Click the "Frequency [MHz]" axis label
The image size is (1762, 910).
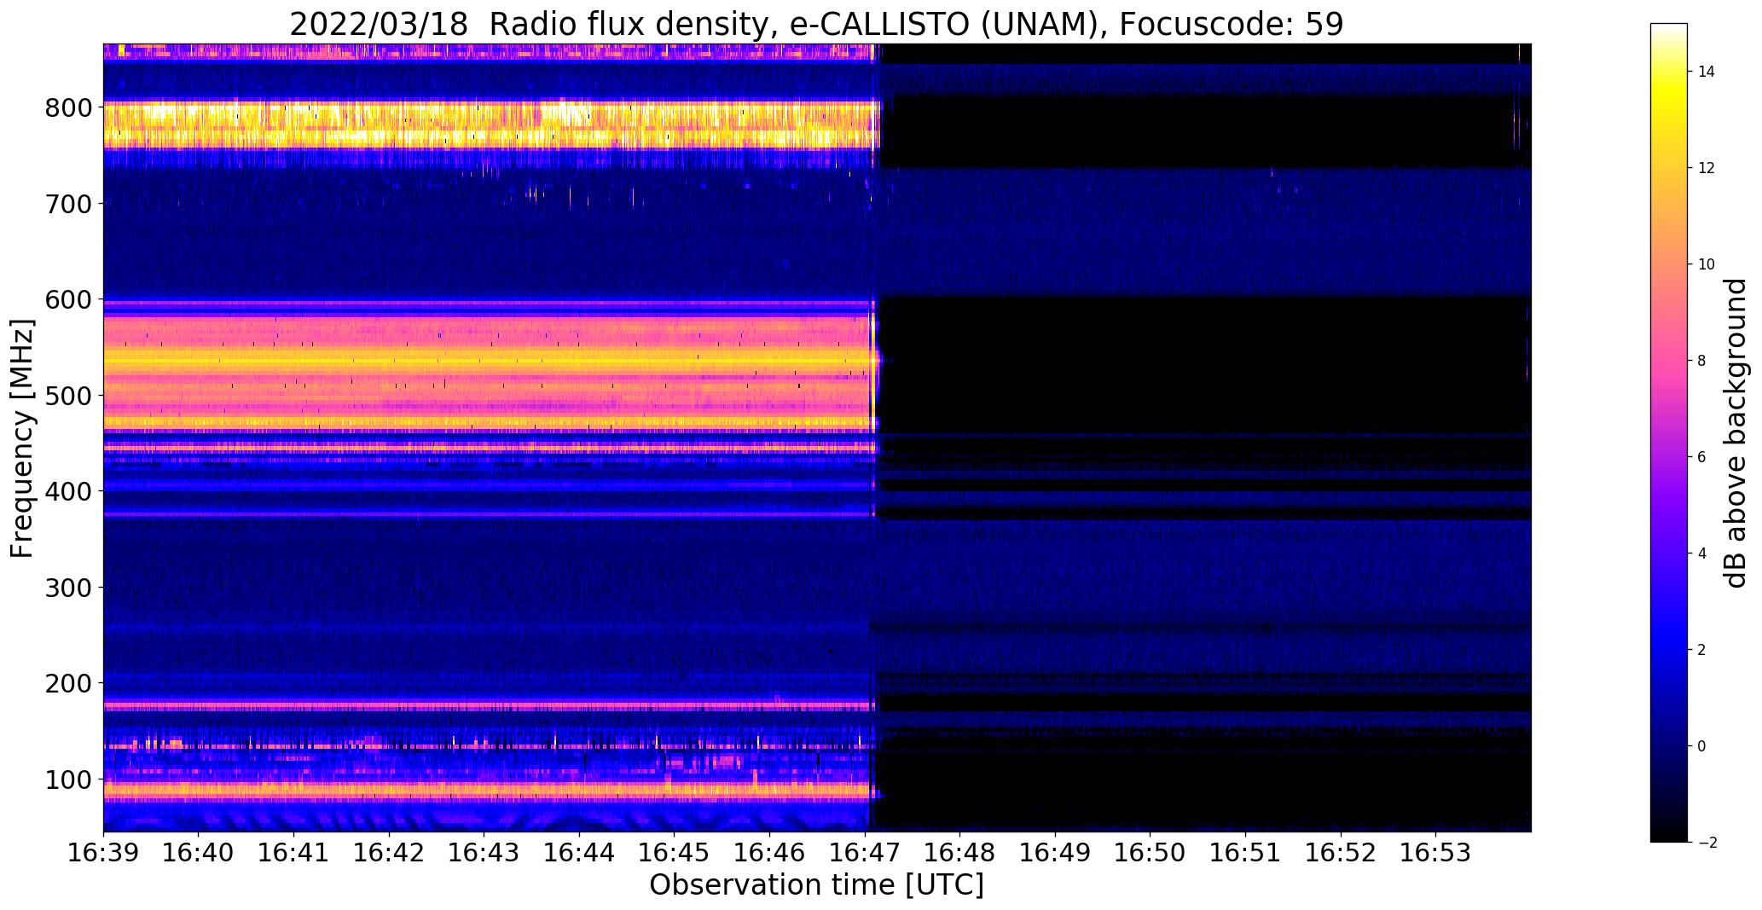tap(23, 438)
